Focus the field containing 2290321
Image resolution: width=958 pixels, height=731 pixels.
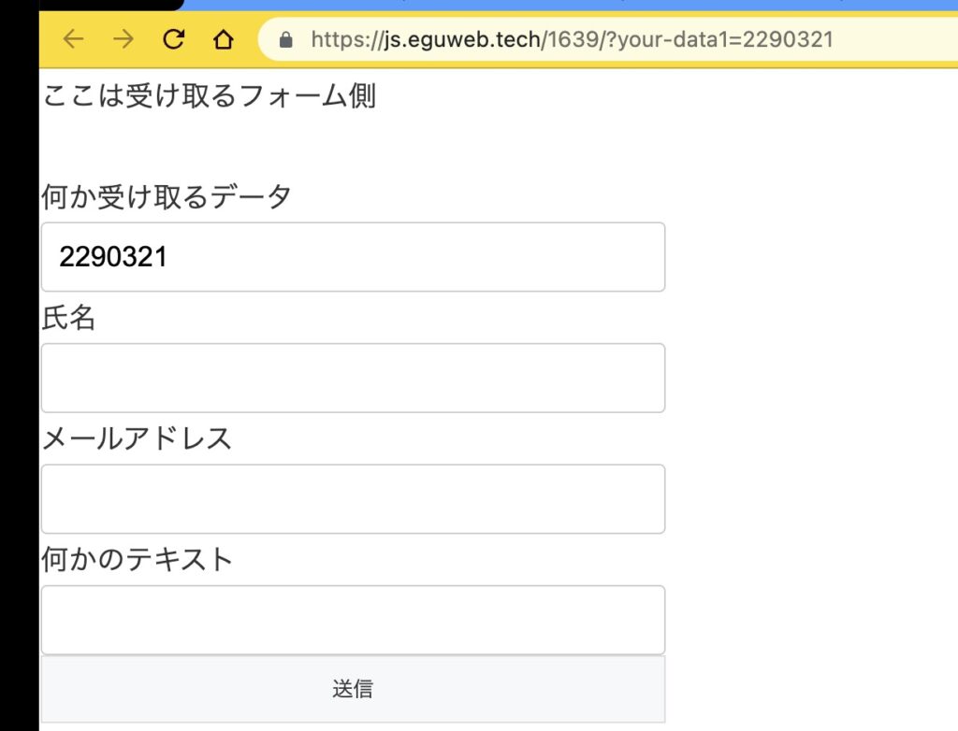click(353, 257)
